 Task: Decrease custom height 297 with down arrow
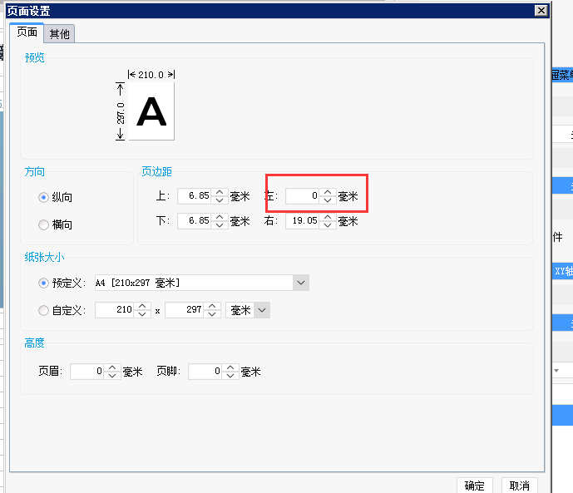click(212, 314)
